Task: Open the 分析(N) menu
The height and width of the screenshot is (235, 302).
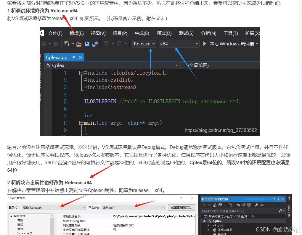Action: pyautogui.click(x=209, y=33)
